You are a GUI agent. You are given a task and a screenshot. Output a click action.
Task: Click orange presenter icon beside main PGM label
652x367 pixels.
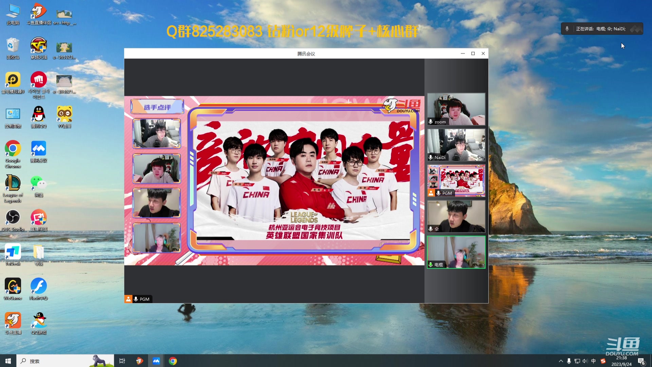coord(128,299)
